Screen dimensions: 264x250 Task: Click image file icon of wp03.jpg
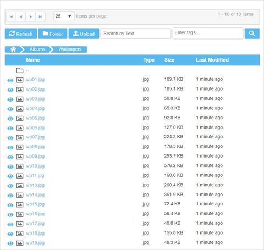tap(20, 99)
